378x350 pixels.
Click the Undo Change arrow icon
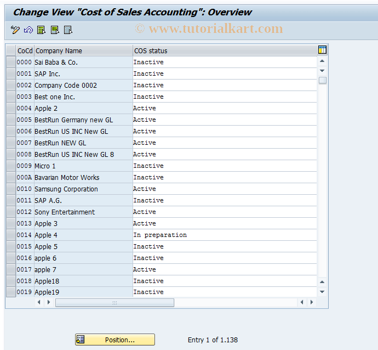(28, 30)
